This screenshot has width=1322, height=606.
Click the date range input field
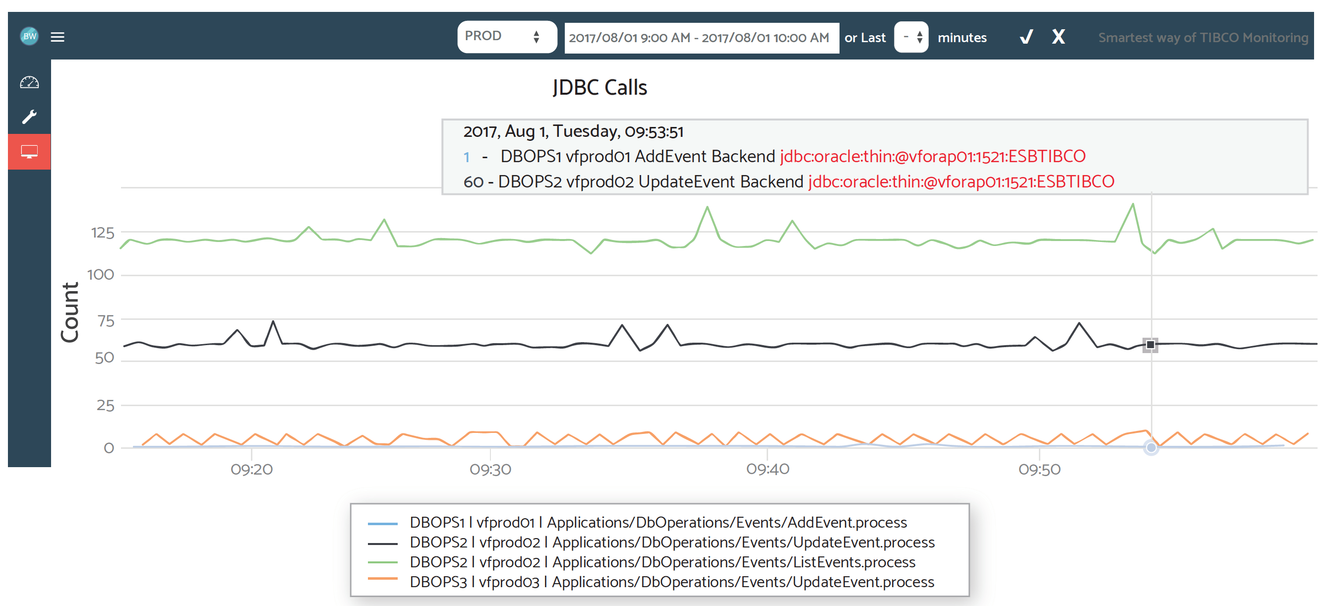coord(701,38)
